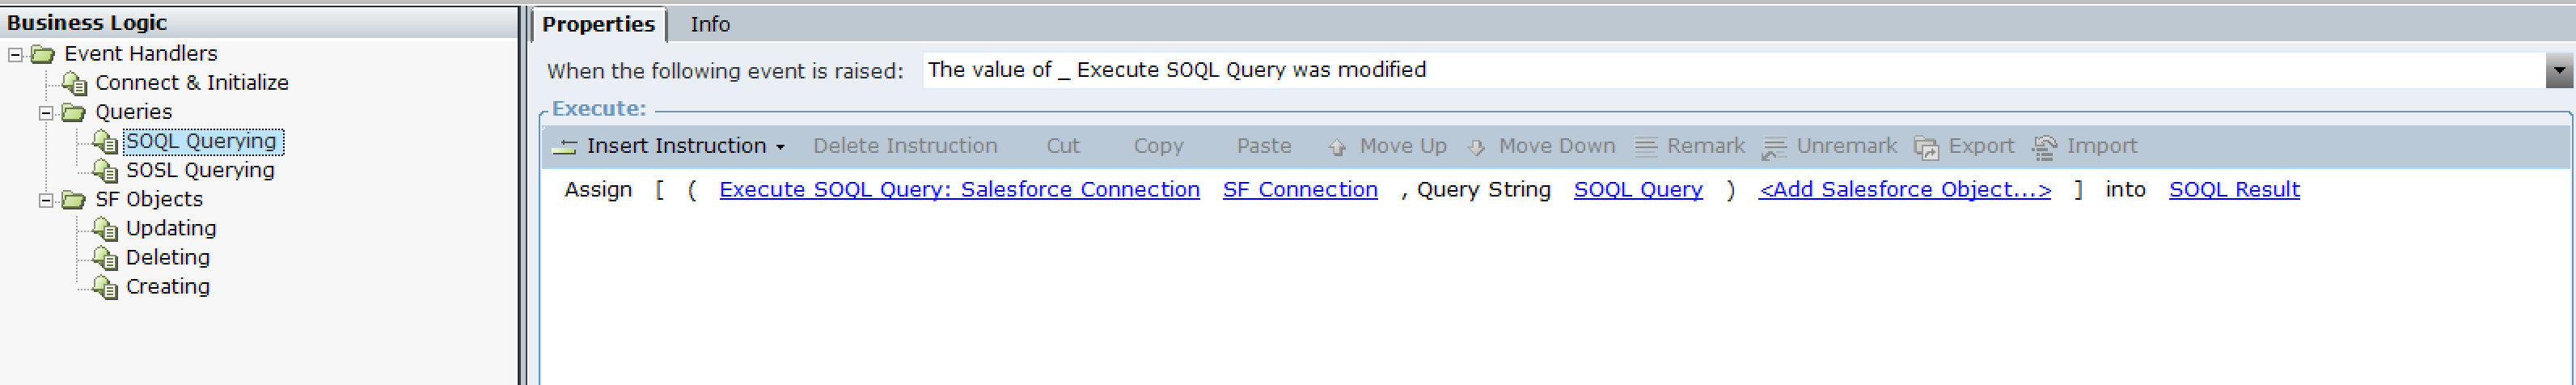Click the Import icon
The image size is (2576, 385).
tap(2044, 147)
